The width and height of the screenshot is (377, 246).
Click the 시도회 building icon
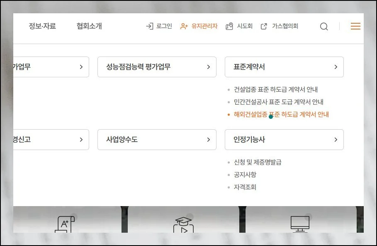pyautogui.click(x=229, y=26)
